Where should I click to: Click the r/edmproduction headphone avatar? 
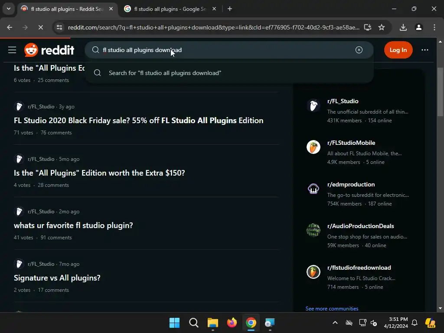tap(313, 189)
